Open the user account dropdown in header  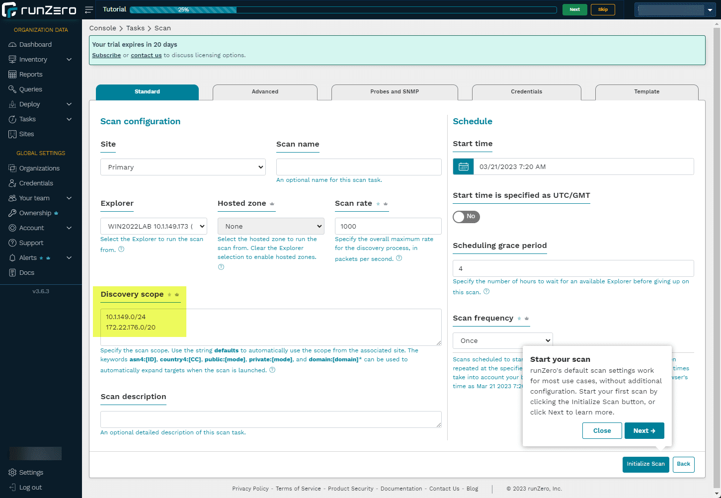click(x=675, y=9)
